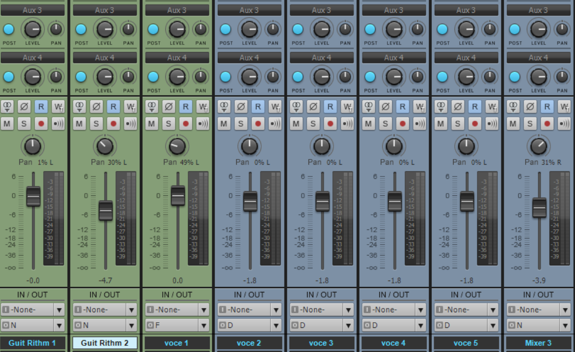Enable input echo on voce 3
The image size is (575, 352).
[x=347, y=124]
